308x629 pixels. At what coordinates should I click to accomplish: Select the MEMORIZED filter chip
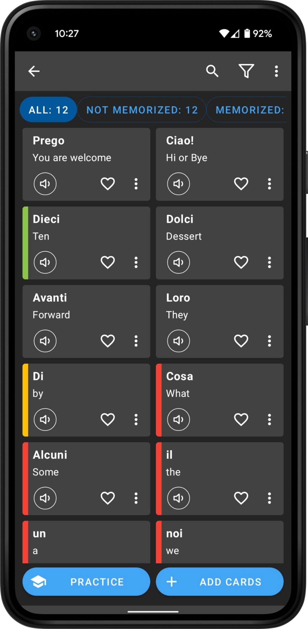click(250, 110)
